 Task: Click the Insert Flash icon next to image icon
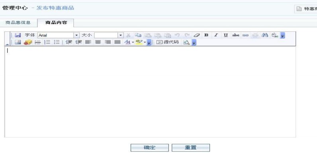[x=28, y=42]
